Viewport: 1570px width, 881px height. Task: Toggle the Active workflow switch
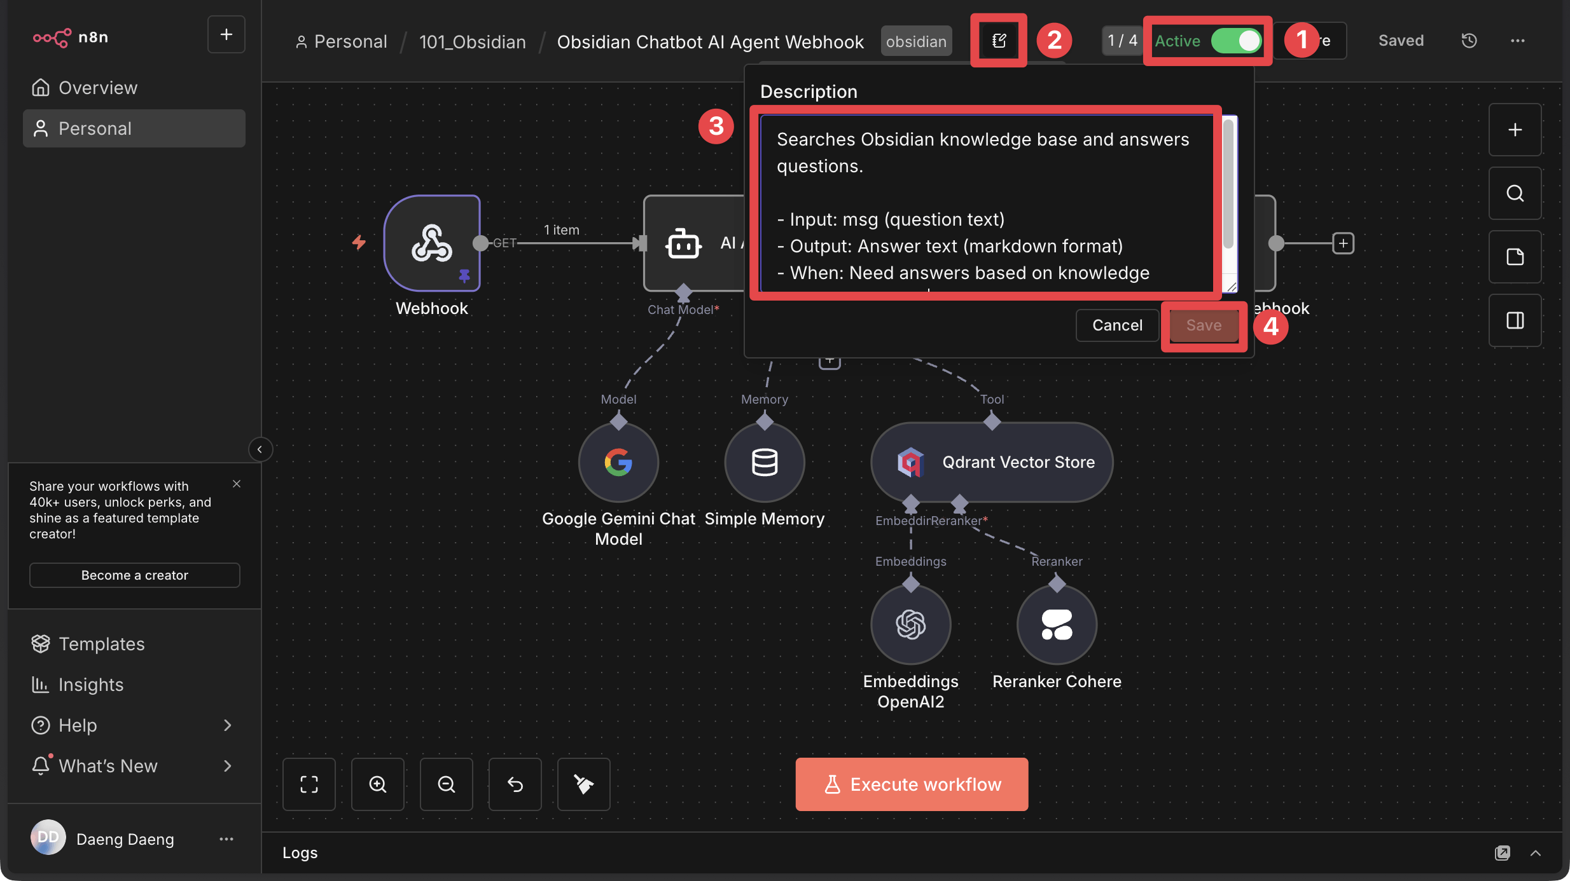[x=1235, y=41]
